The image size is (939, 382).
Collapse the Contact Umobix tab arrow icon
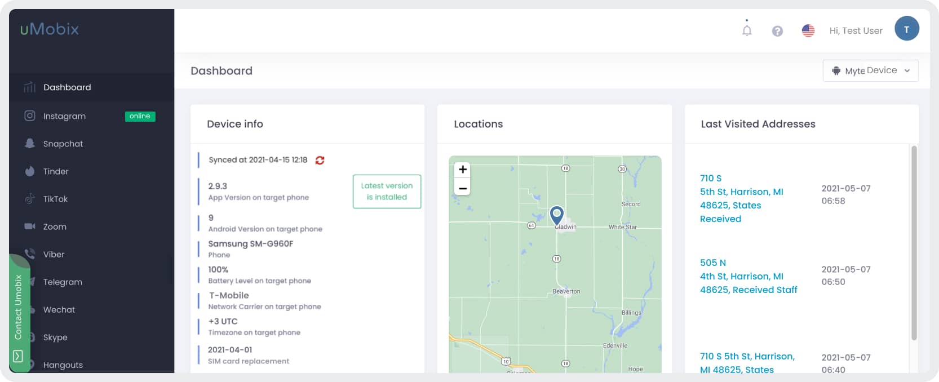coord(17,356)
